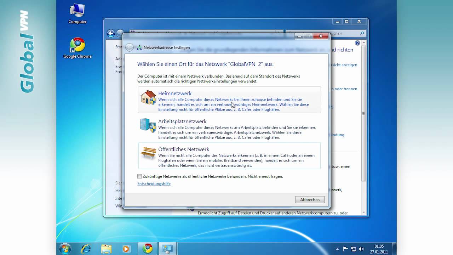Open Action Center flag in tray
This screenshot has height=255, width=453.
[x=345, y=249]
